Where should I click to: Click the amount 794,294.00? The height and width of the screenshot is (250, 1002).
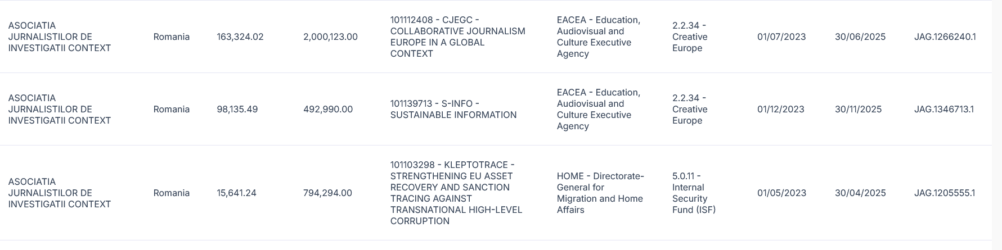click(x=327, y=193)
